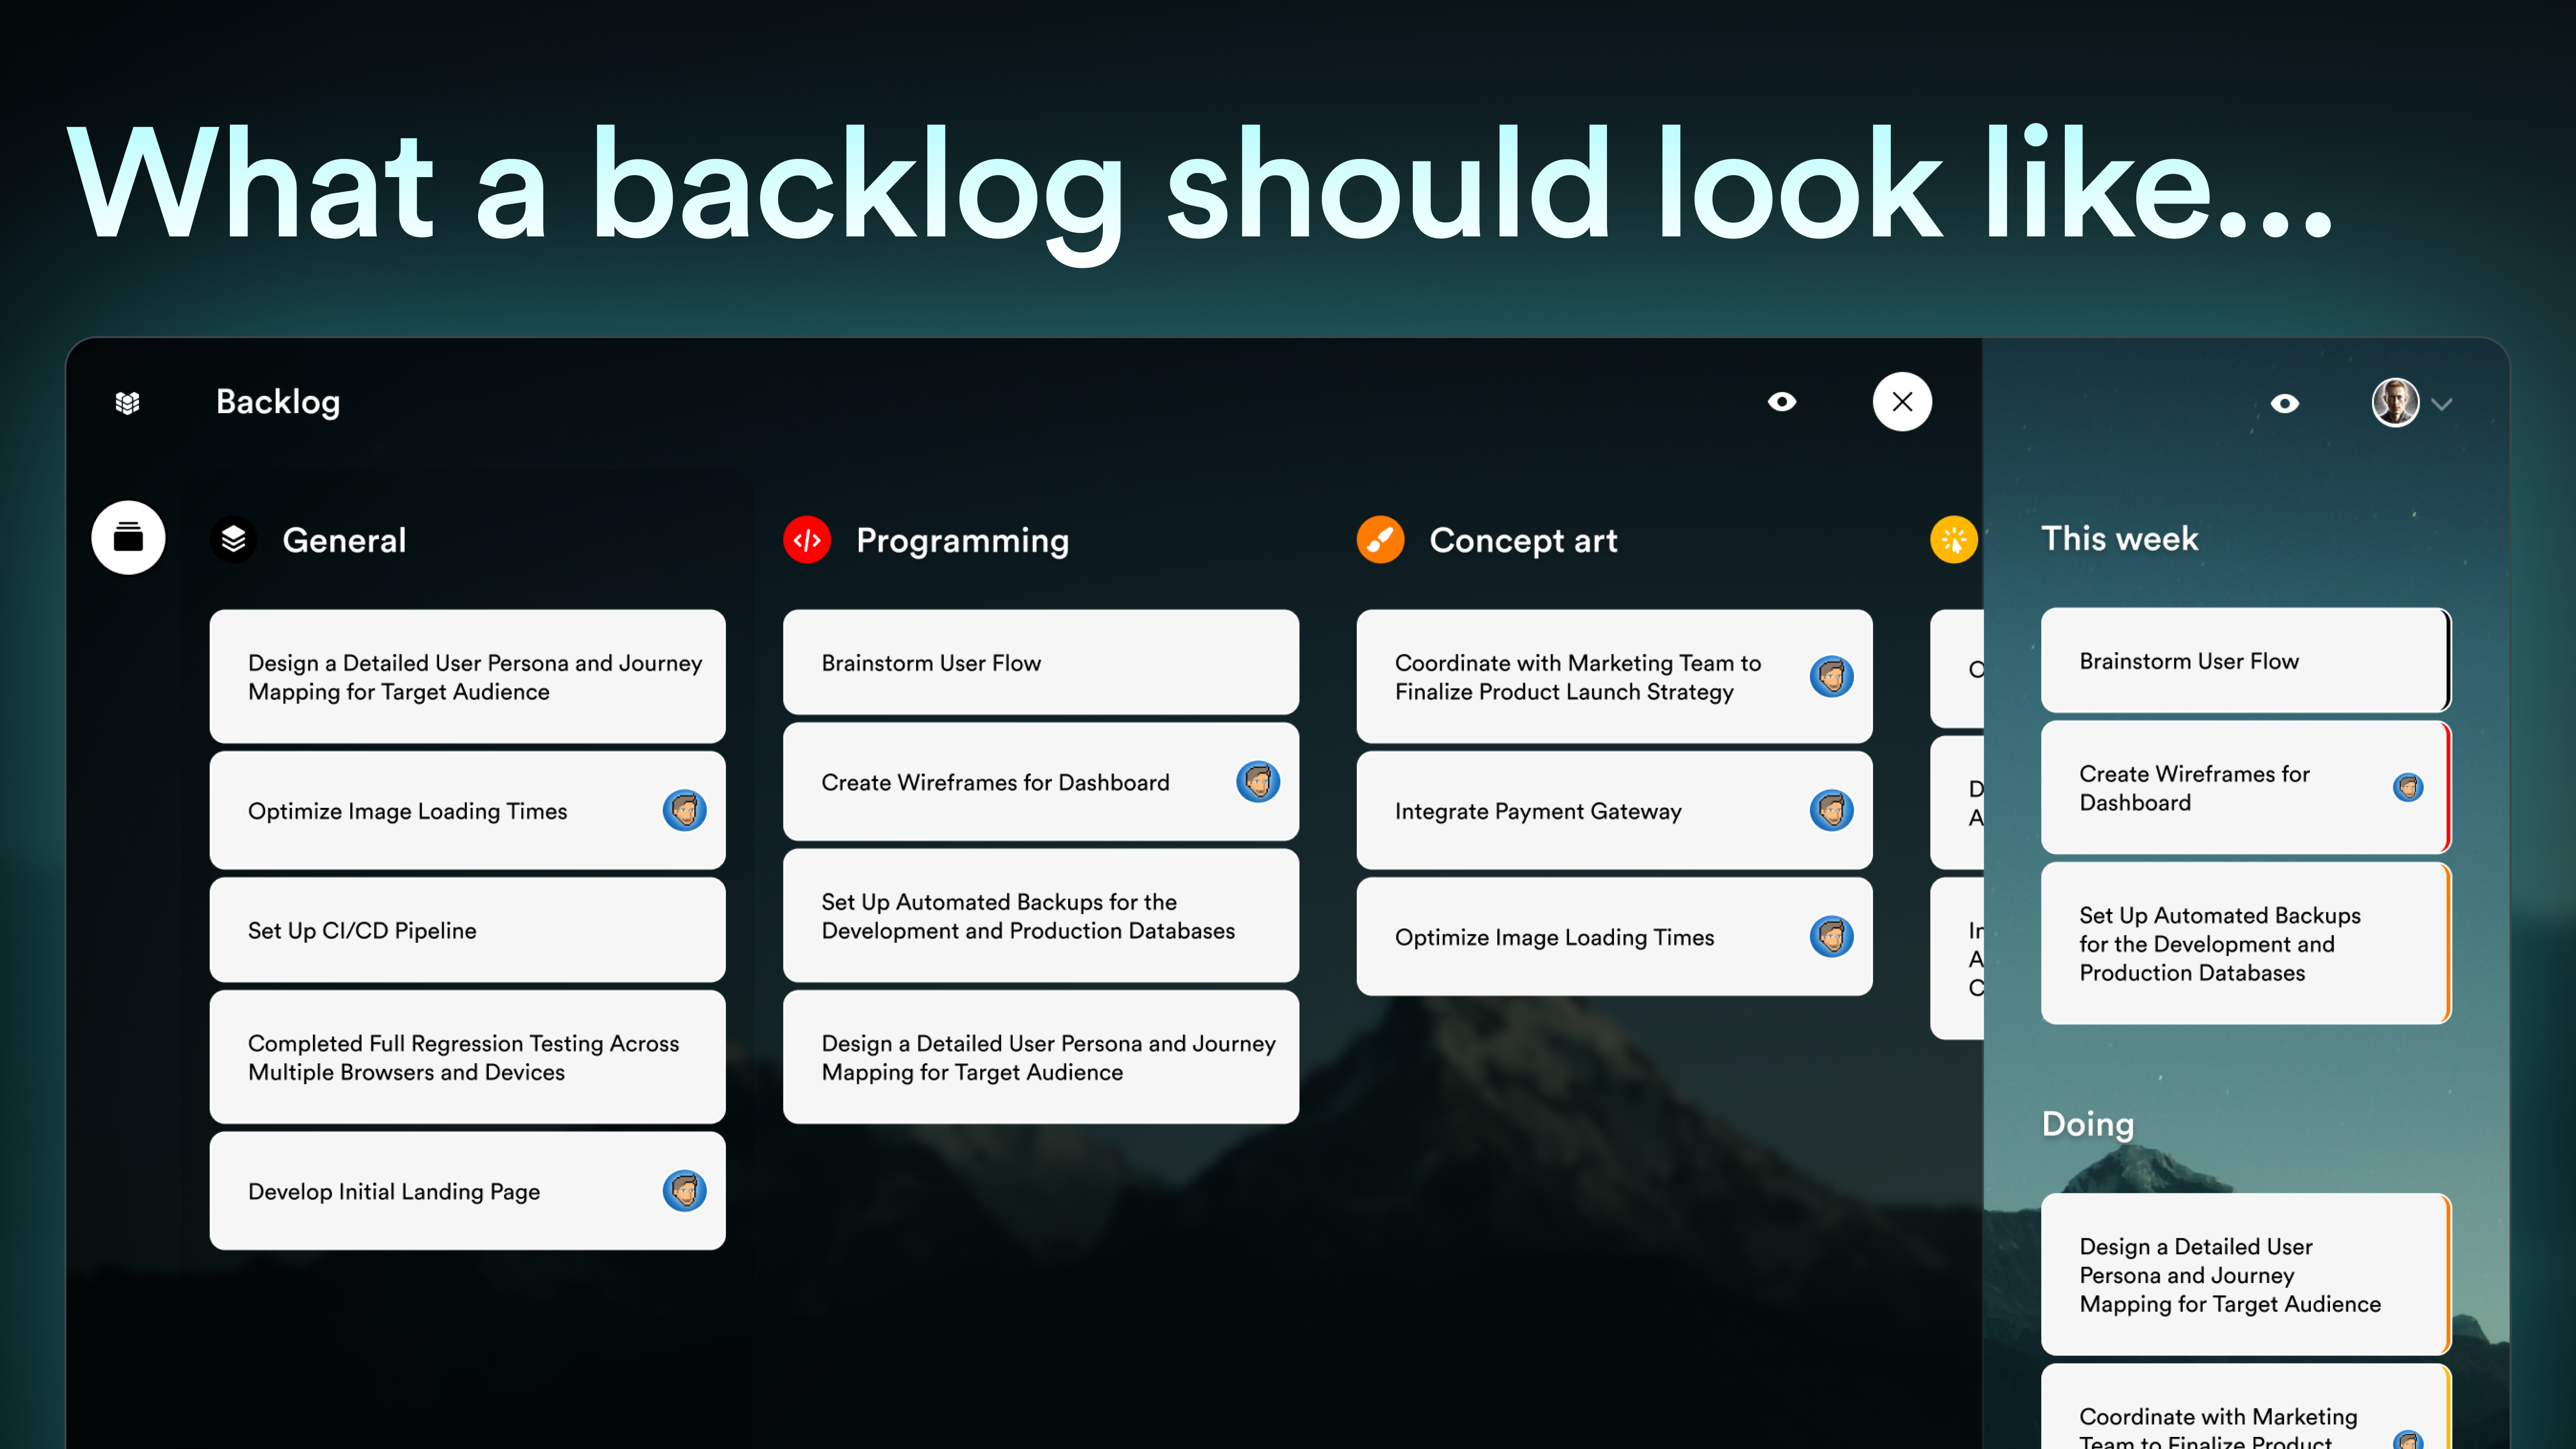Click the orange Concept art brush icon
This screenshot has width=2576, height=1449.
(1380, 540)
